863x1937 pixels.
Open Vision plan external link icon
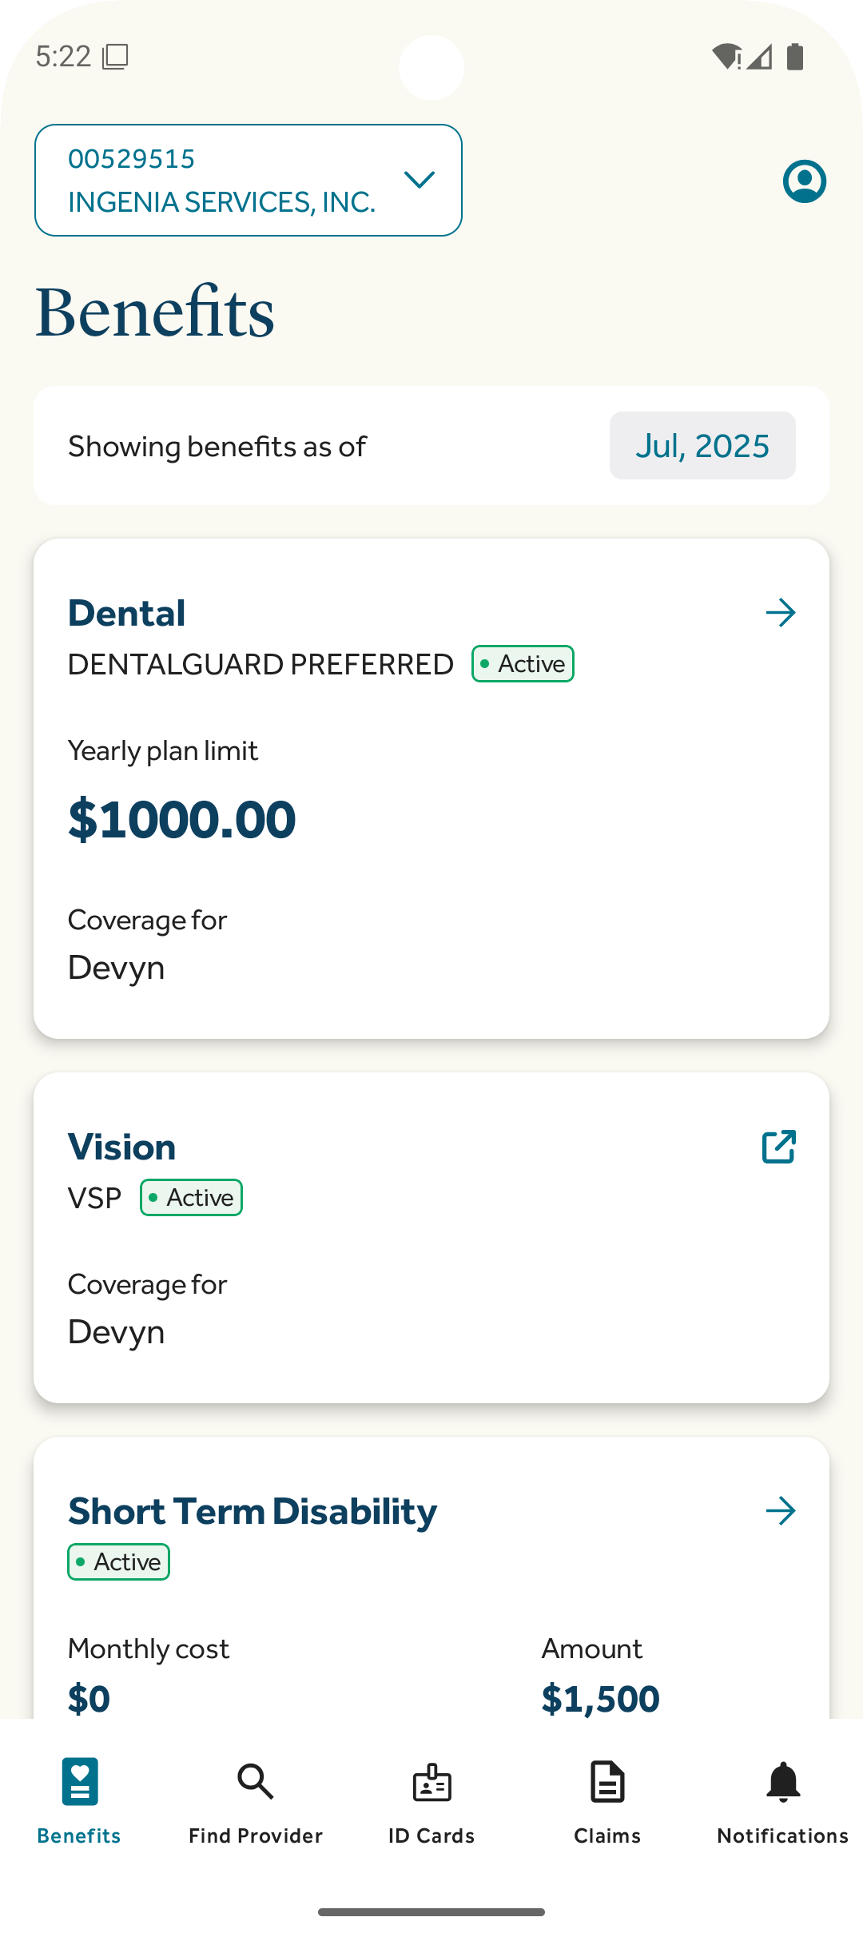click(x=779, y=1147)
